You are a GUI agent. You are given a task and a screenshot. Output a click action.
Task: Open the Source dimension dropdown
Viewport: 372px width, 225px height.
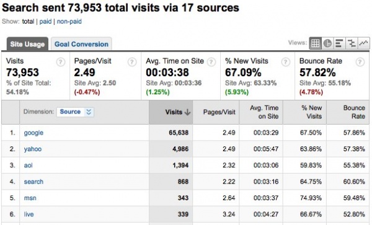pos(75,112)
